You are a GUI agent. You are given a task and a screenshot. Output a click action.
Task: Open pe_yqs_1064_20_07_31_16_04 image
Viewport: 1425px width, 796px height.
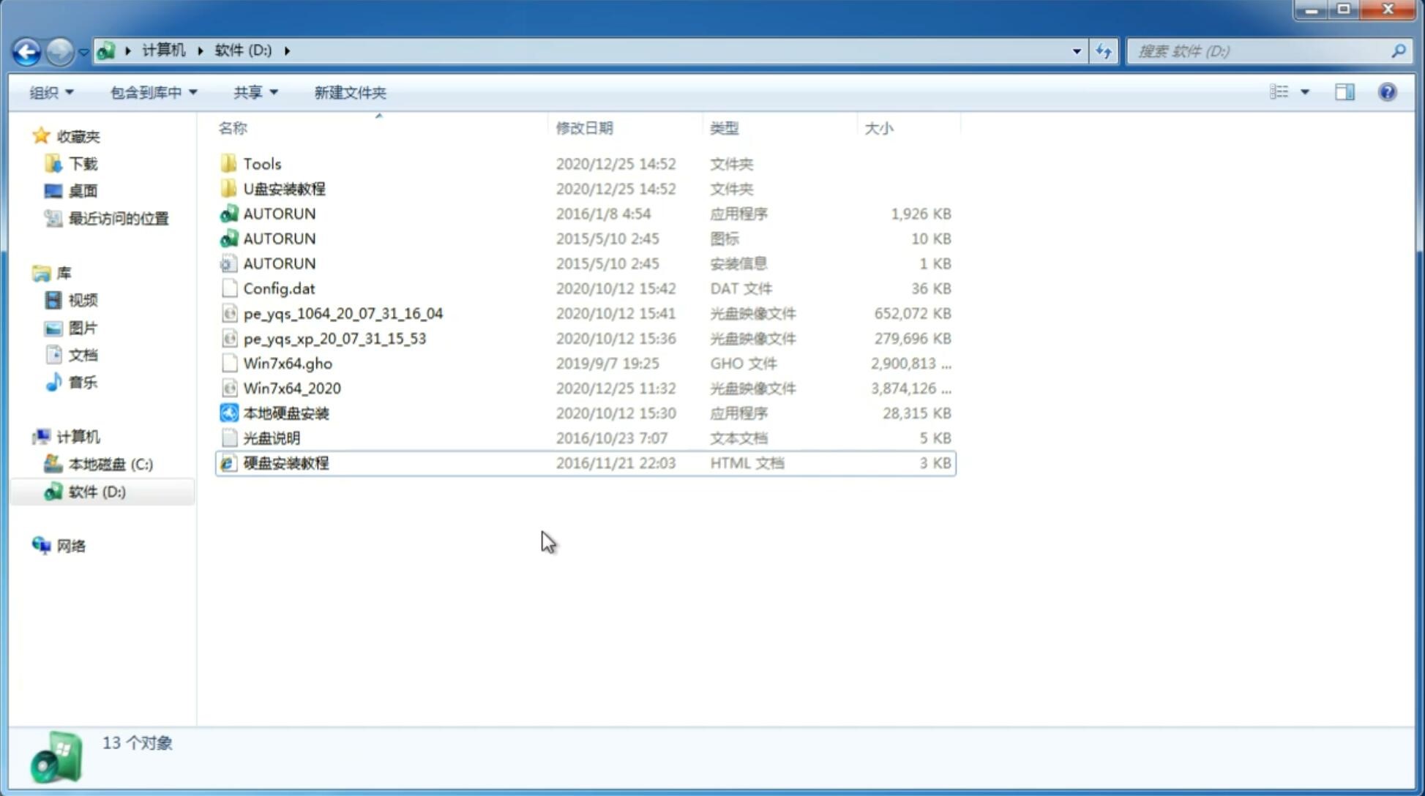[343, 313]
